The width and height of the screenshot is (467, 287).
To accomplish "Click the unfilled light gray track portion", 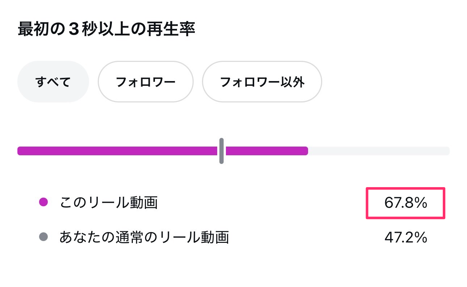I will click(x=378, y=151).
